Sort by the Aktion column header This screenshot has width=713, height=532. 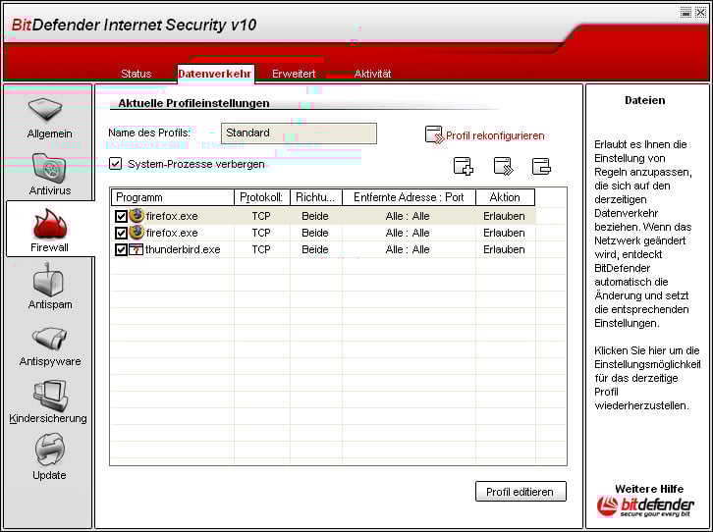(x=505, y=197)
